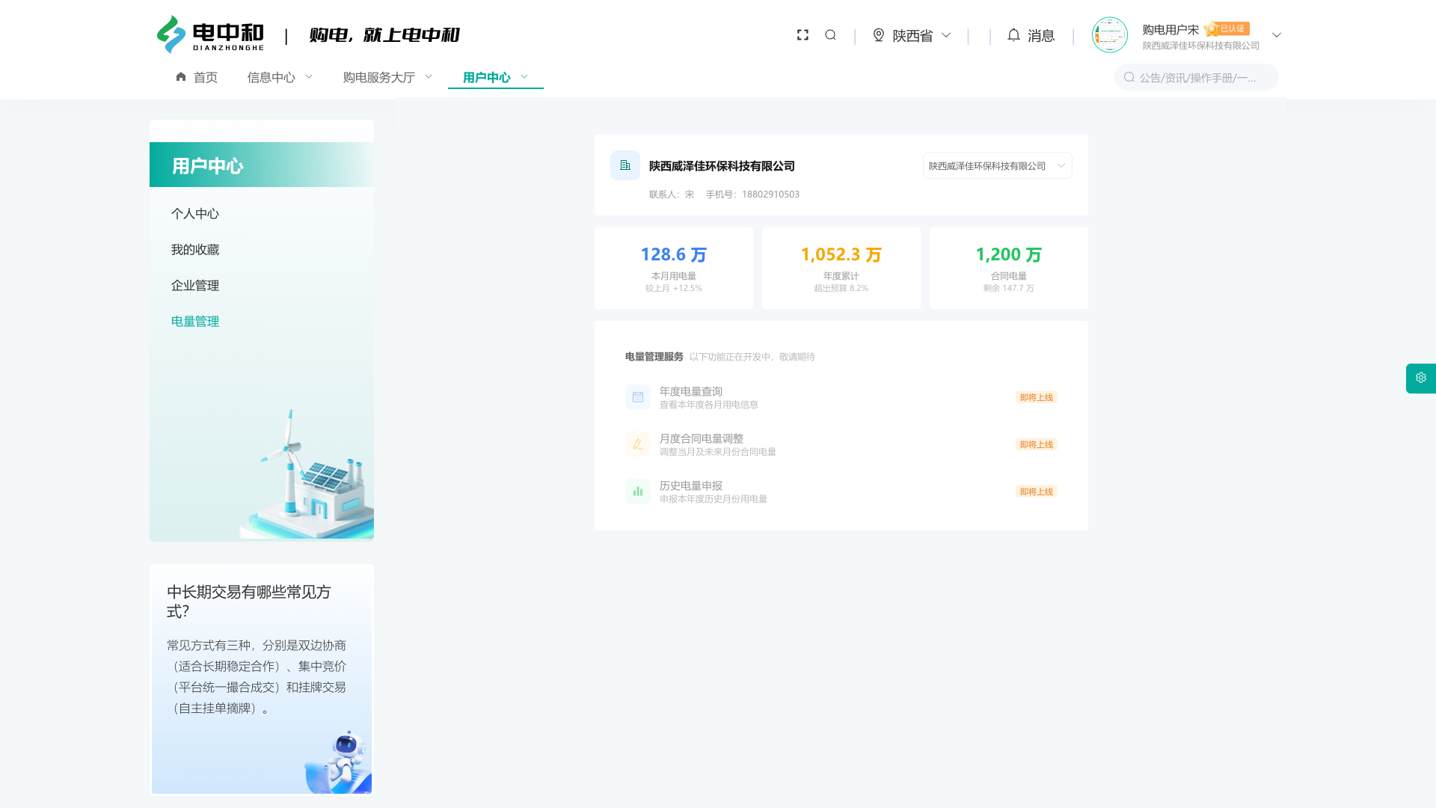Expand the 陕西省 region dropdown
Viewport: 1436px width, 808px height.
click(912, 35)
